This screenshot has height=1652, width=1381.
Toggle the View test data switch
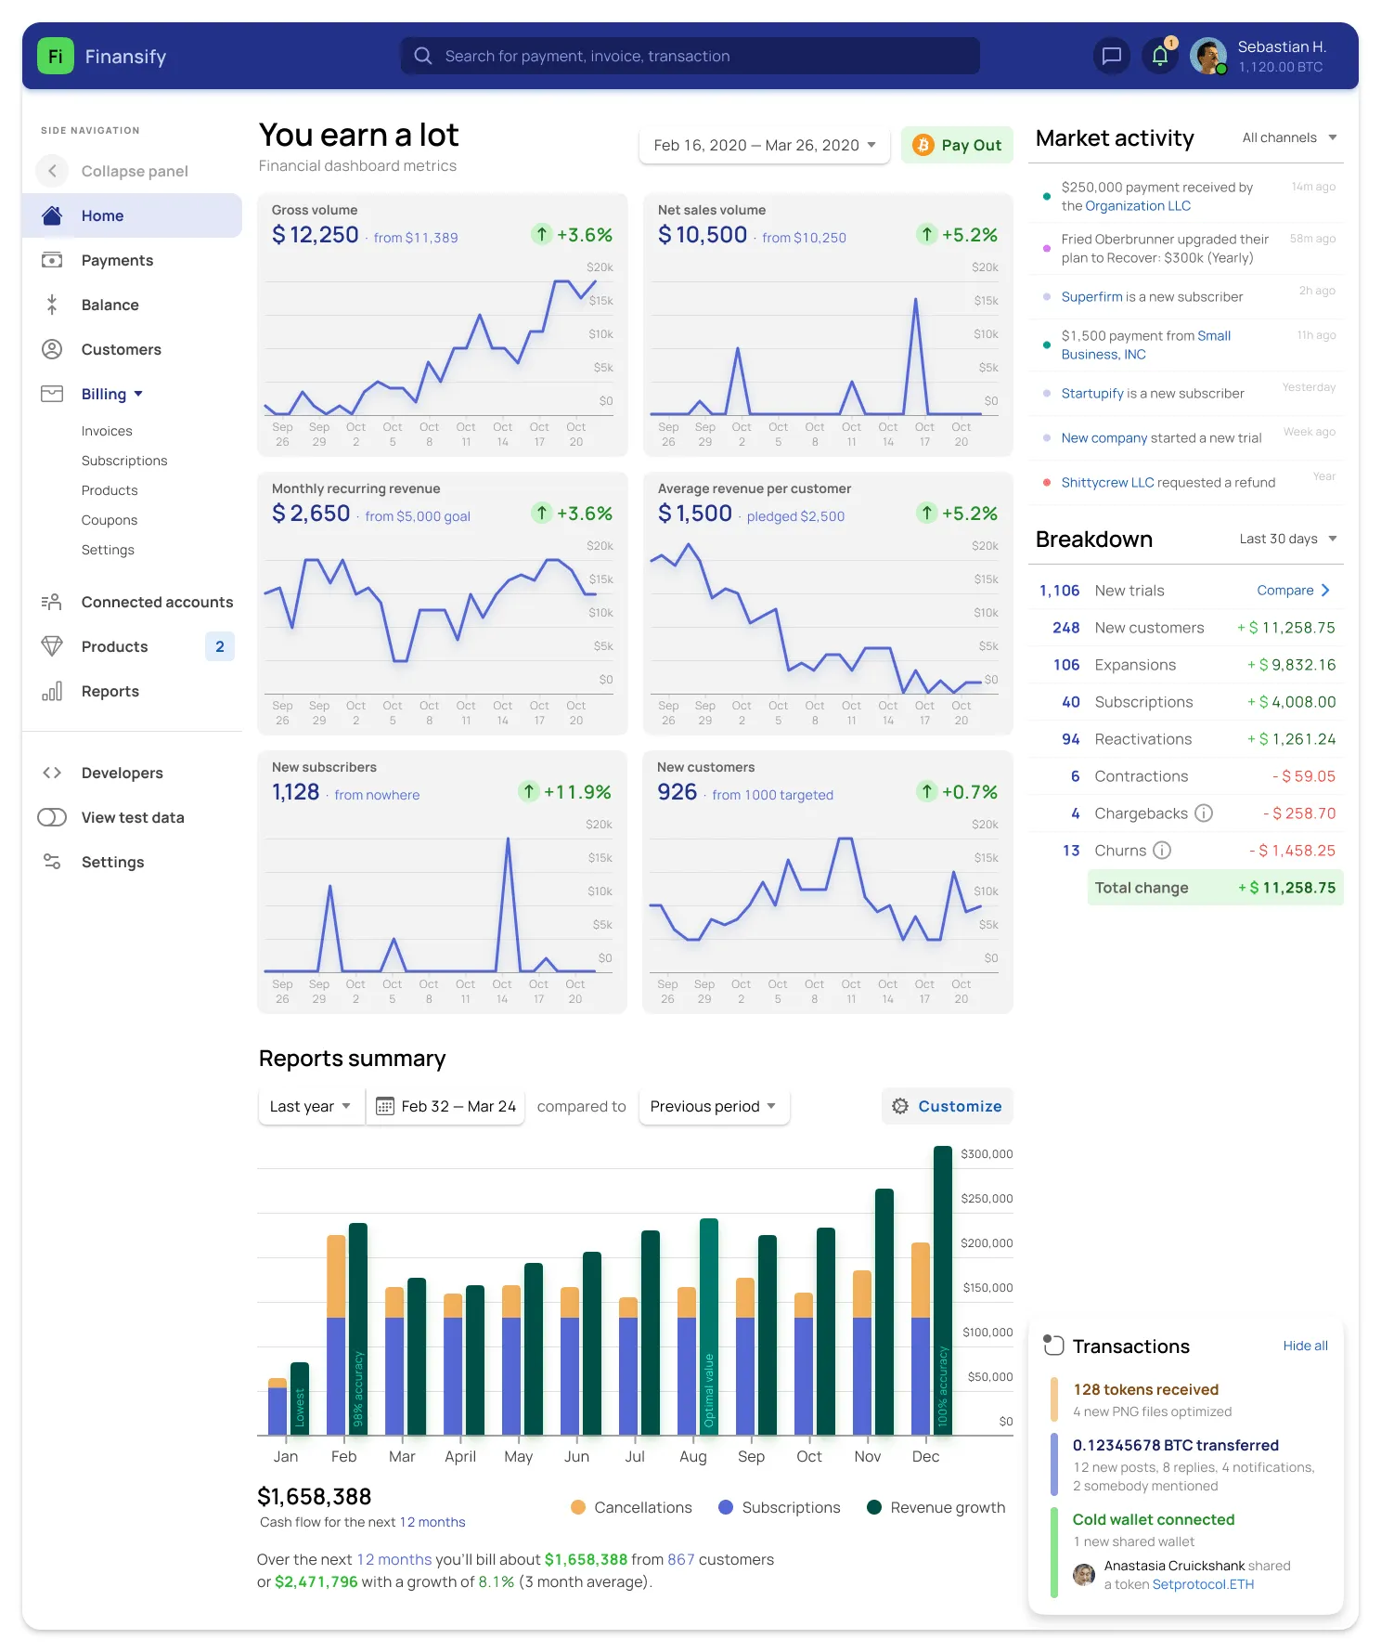point(52,817)
